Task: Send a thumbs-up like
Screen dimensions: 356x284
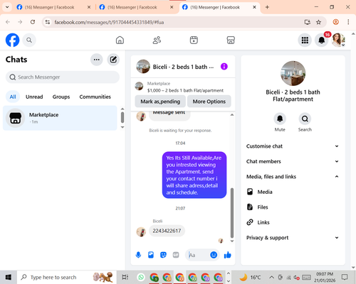Action: click(228, 255)
